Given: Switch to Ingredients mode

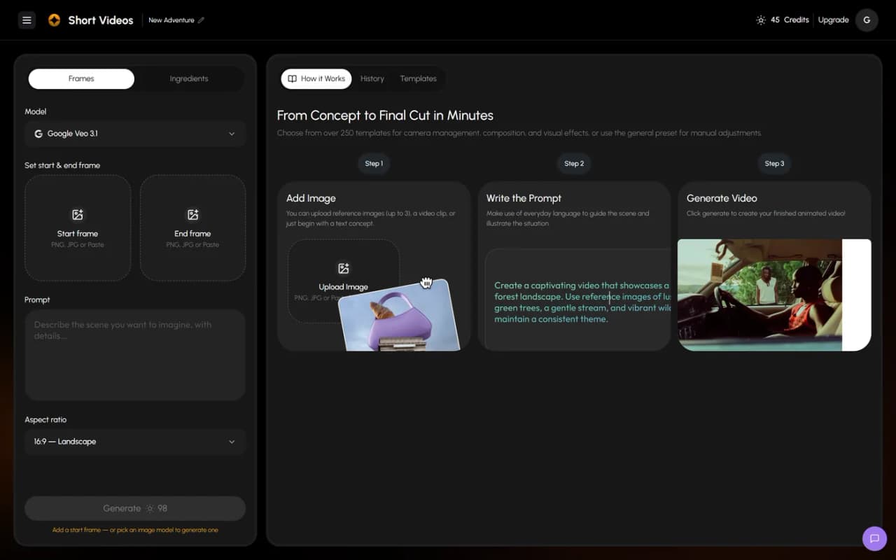Looking at the screenshot, I should point(189,78).
